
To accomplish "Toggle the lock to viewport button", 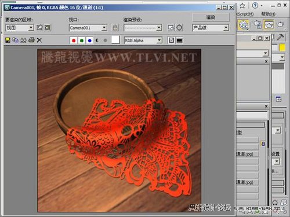I will 115,28.
